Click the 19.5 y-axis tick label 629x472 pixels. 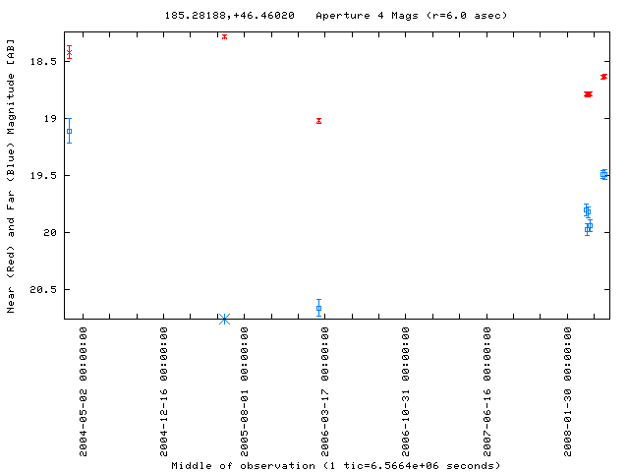(43, 175)
